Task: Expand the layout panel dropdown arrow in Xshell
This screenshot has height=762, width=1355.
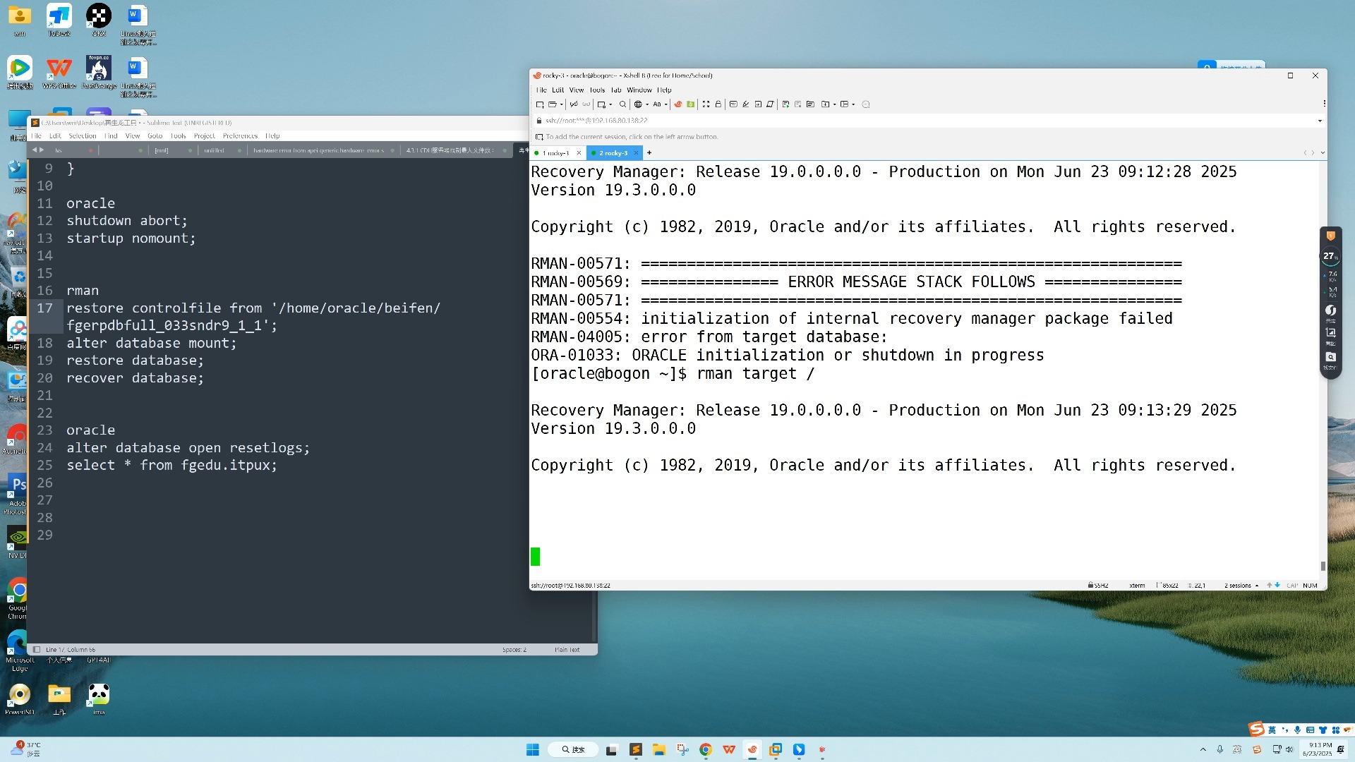Action: (853, 104)
